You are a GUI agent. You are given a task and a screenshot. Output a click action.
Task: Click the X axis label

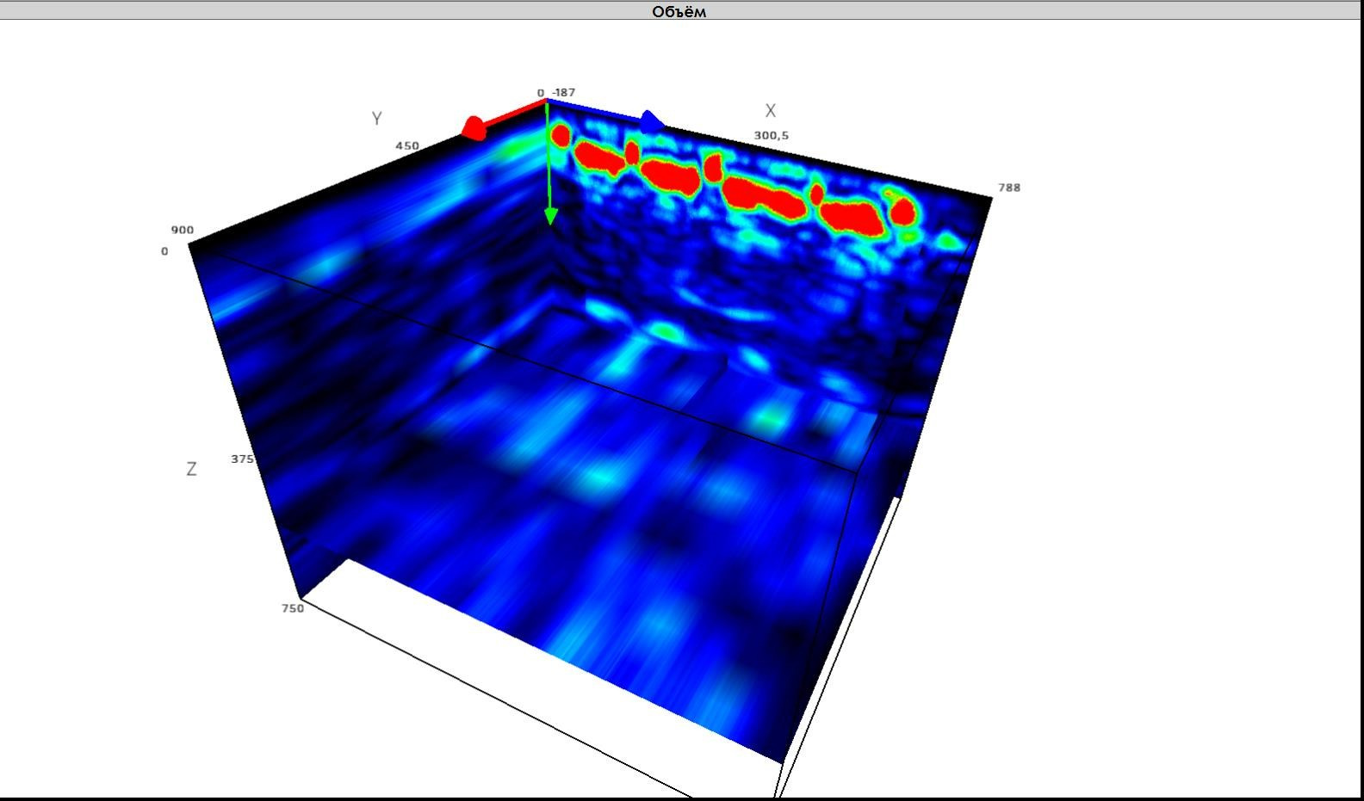pyautogui.click(x=771, y=111)
